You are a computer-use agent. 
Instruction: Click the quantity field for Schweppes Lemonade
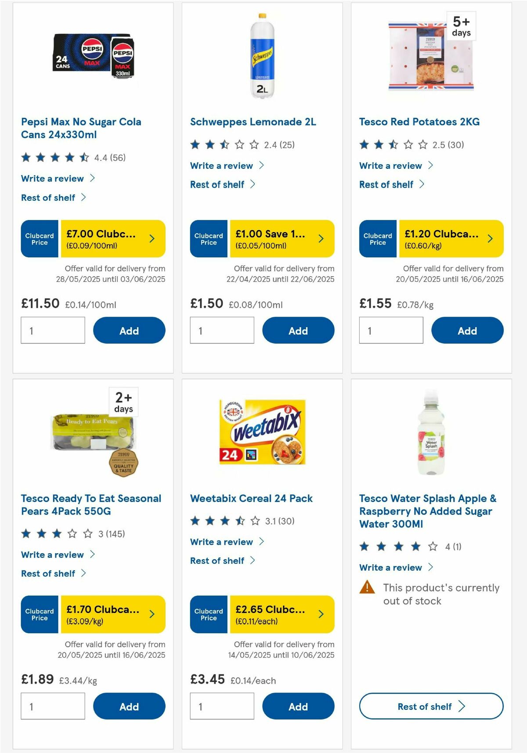pyautogui.click(x=222, y=330)
